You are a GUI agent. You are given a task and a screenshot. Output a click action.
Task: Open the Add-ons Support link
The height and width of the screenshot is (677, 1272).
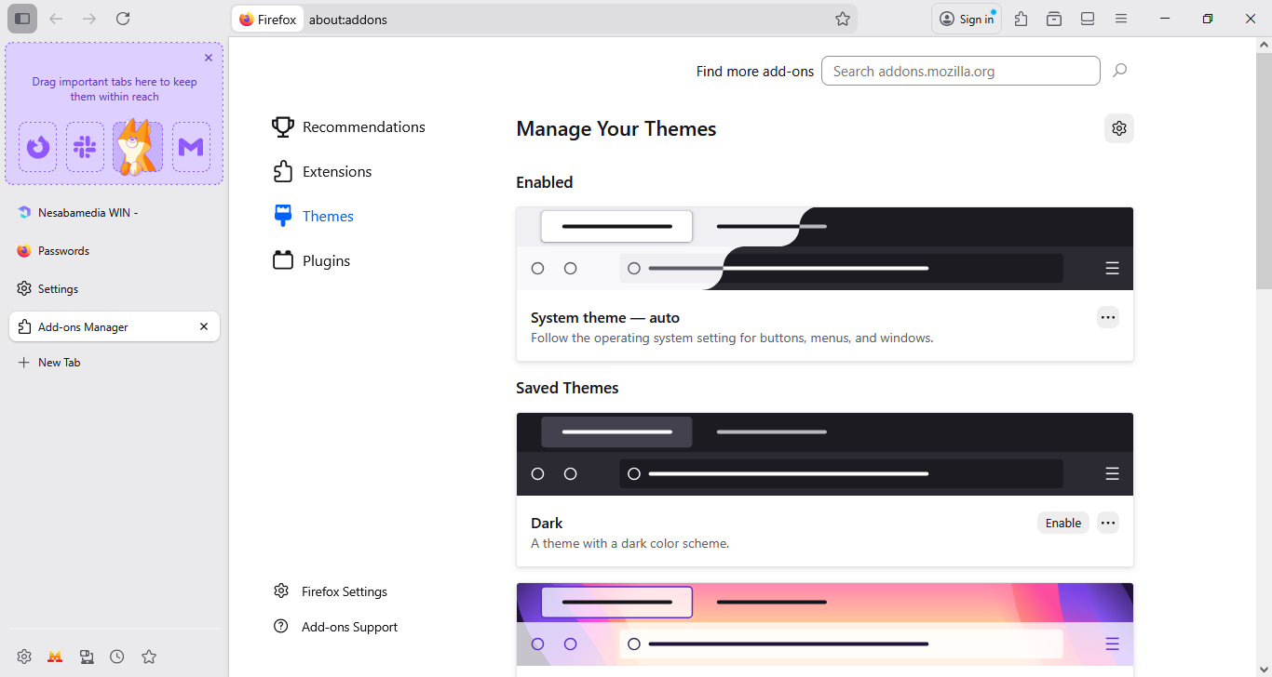pyautogui.click(x=349, y=627)
